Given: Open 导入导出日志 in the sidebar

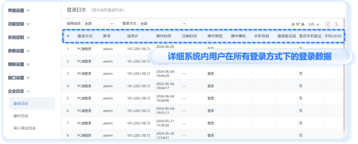Looking at the screenshot, I should point(25,128).
